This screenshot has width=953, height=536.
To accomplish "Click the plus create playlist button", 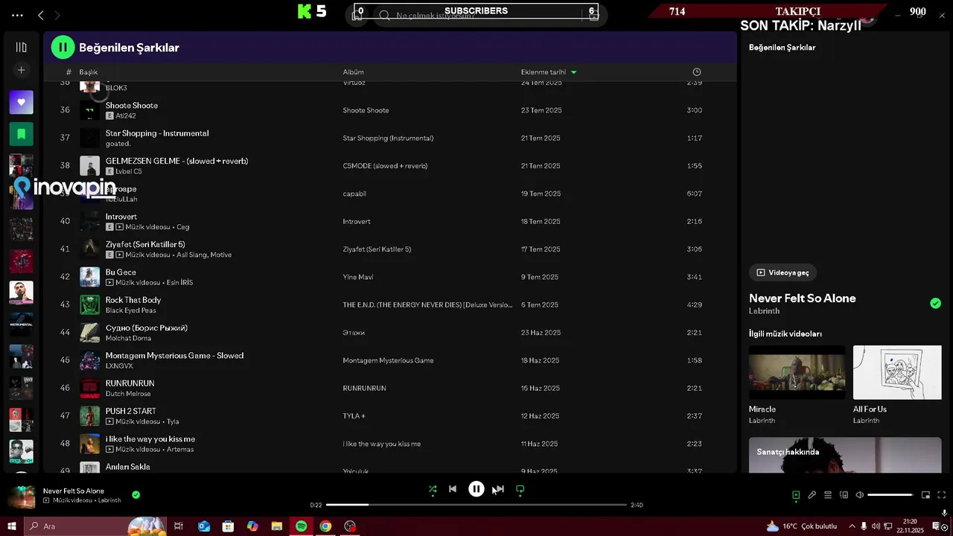I will [x=21, y=70].
